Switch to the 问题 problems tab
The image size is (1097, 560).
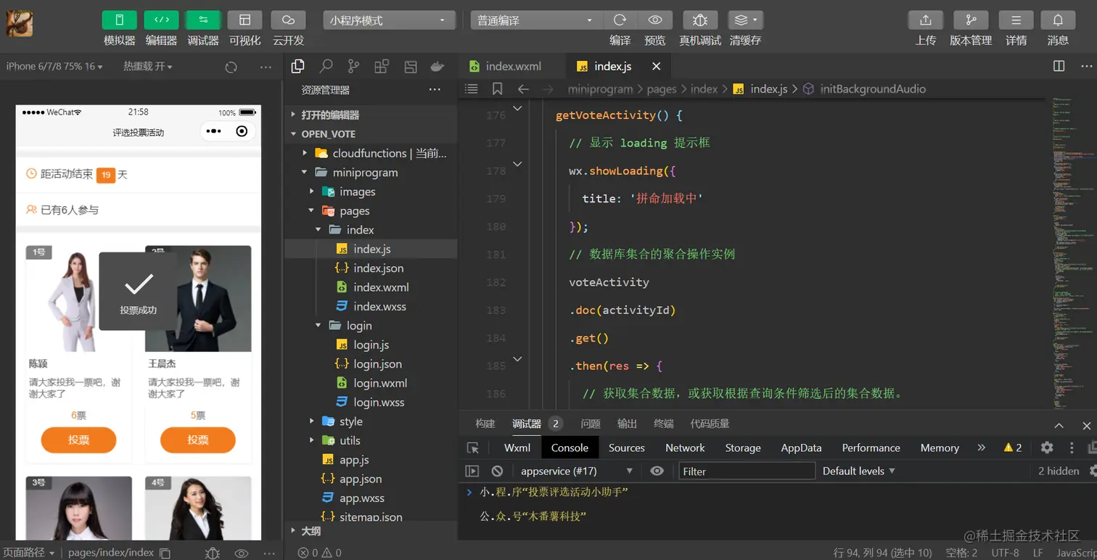point(591,424)
